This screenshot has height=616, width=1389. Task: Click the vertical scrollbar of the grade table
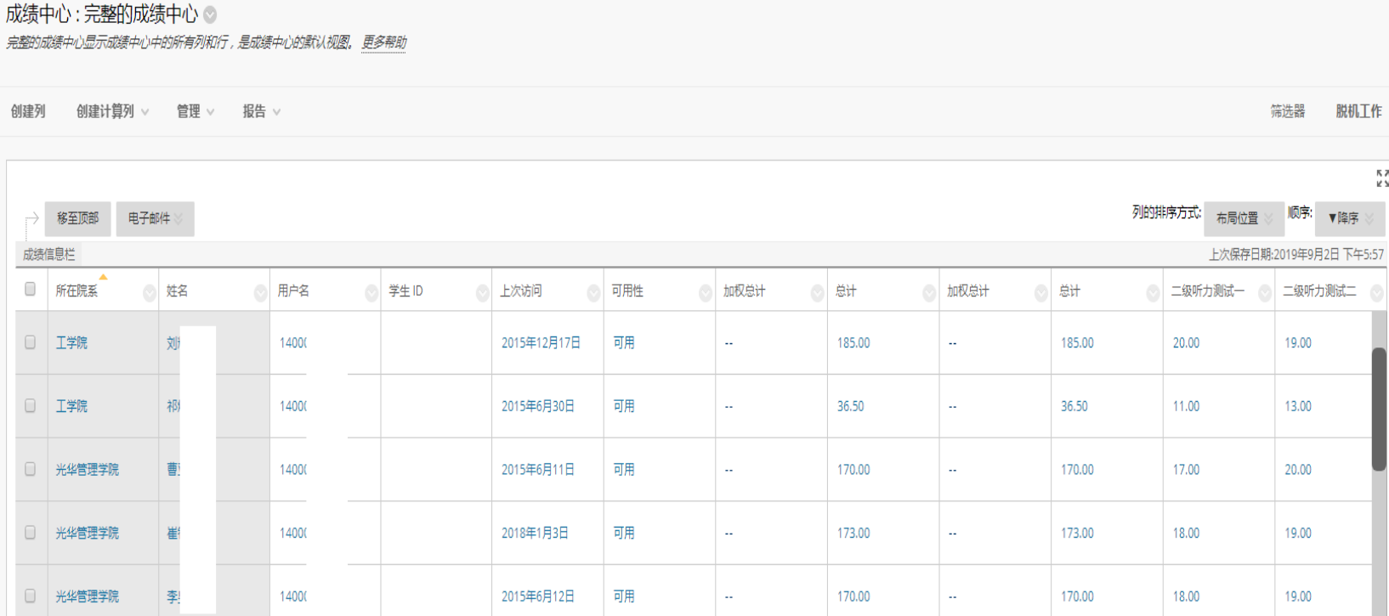(x=1379, y=408)
